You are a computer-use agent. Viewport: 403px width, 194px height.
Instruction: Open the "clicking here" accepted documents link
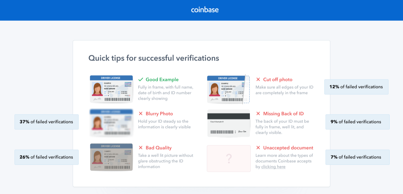click(x=273, y=167)
